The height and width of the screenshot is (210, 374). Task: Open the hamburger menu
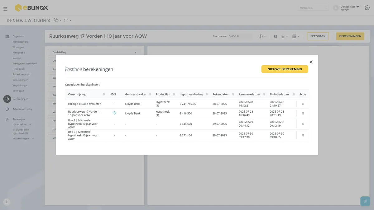pyautogui.click(x=5, y=9)
